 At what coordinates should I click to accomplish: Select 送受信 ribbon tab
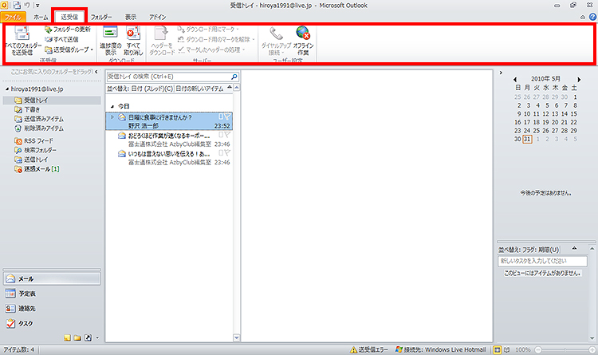[x=69, y=18]
